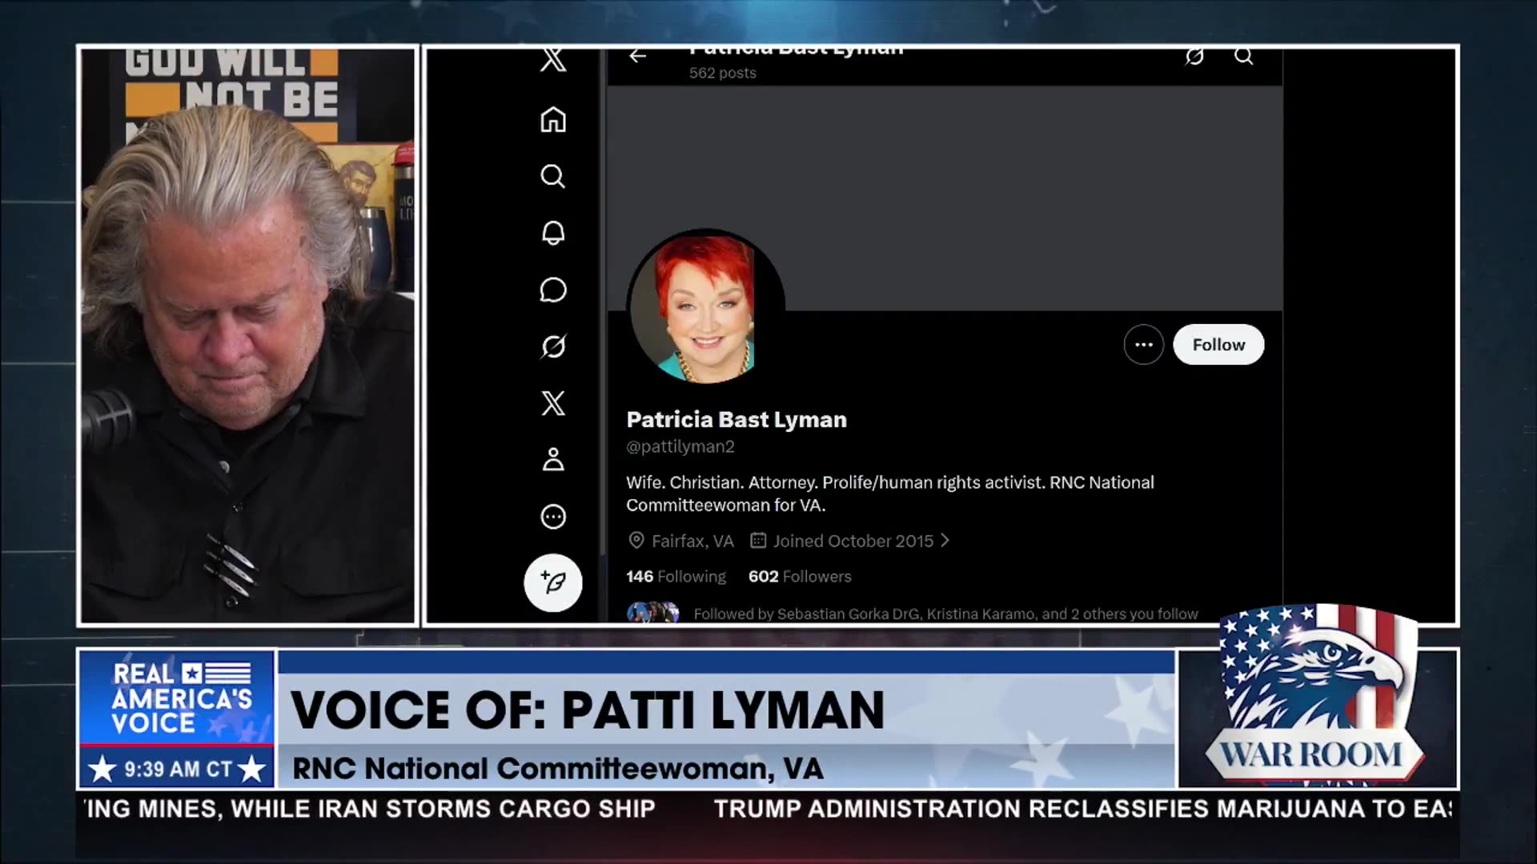Screen dimensions: 1537x864
Task: Search posts with header magnifier icon
Action: point(1243,56)
